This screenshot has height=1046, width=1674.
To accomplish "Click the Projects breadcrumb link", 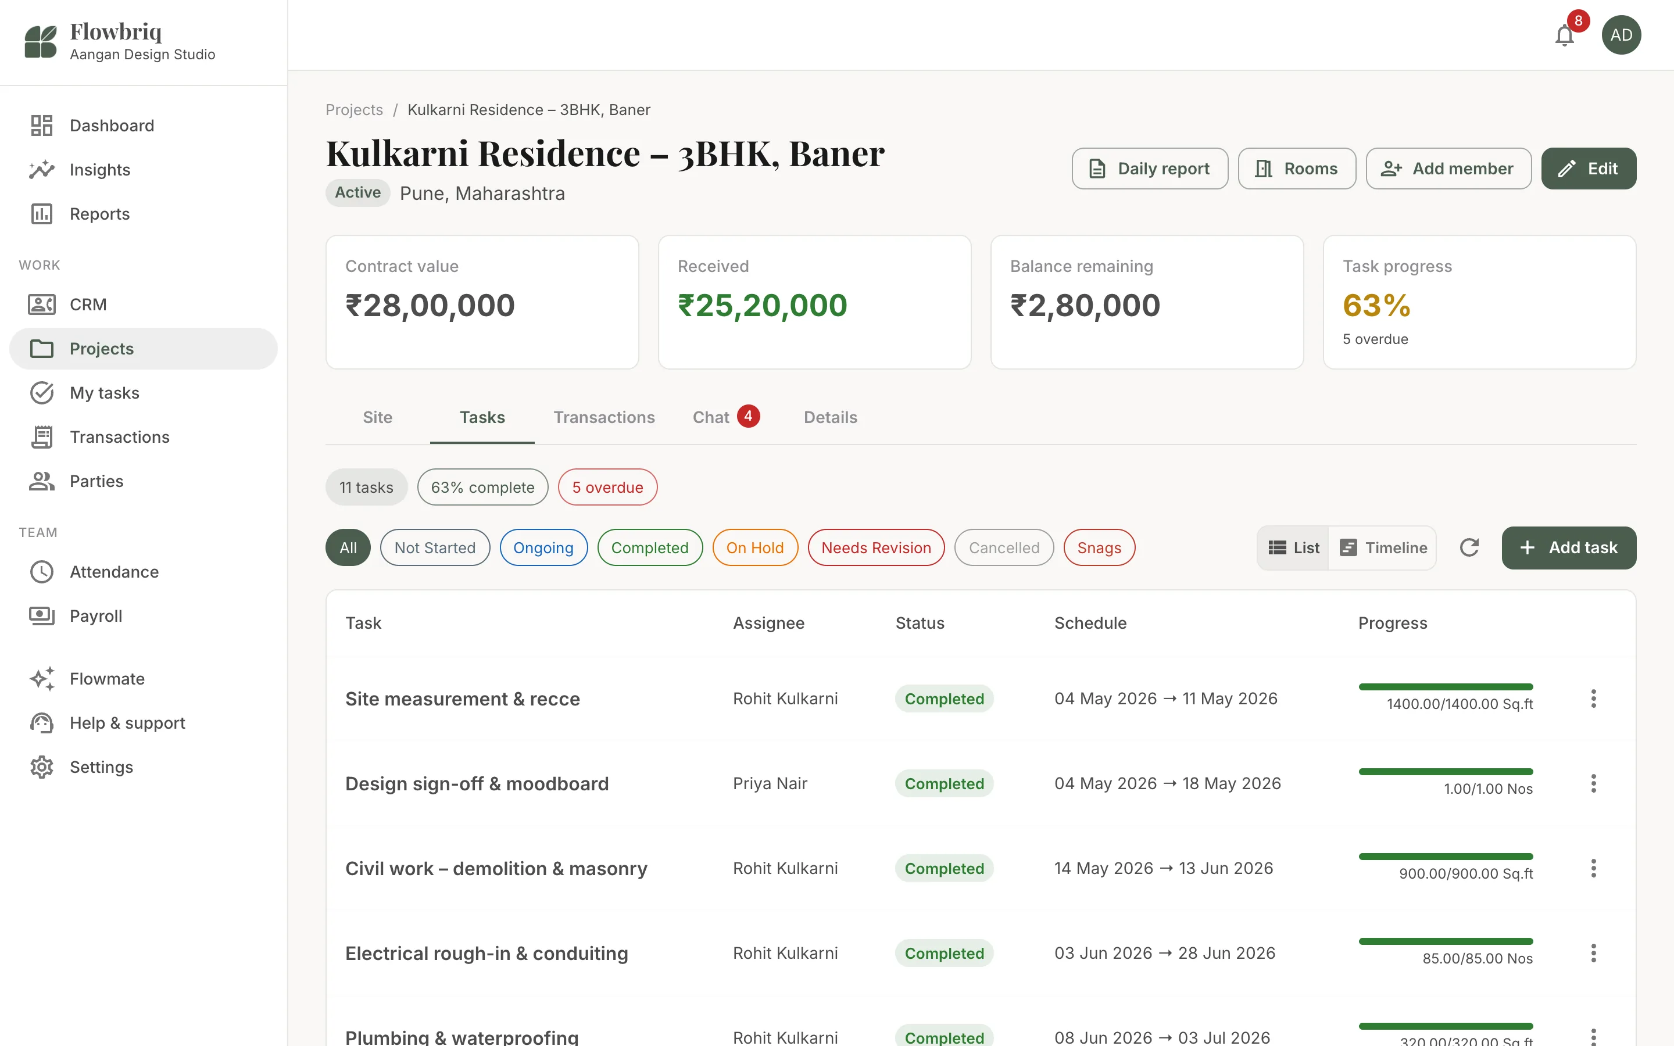I will coord(354,110).
